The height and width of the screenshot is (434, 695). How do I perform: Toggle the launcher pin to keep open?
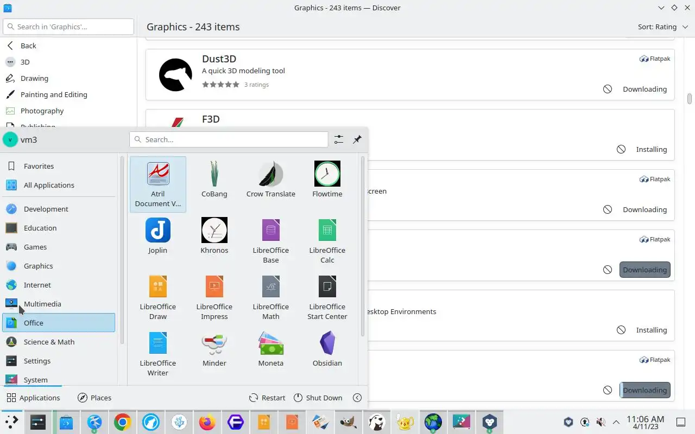357,139
